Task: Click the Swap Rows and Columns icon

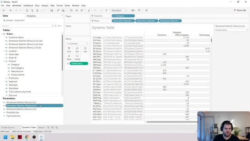Action: point(71,11)
